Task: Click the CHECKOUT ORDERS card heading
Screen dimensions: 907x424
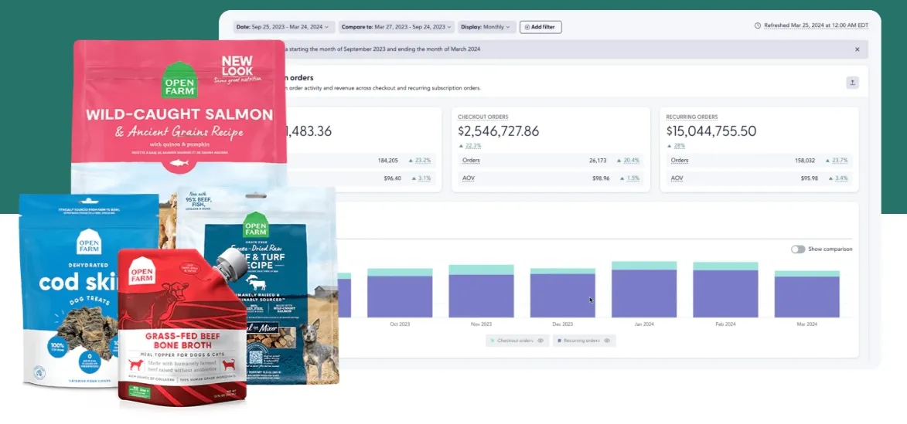Action: pyautogui.click(x=483, y=117)
